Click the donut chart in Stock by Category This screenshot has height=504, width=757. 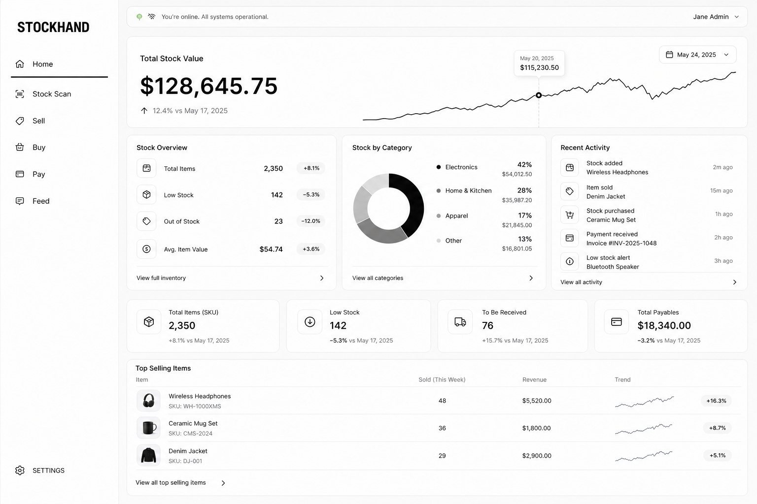point(388,208)
